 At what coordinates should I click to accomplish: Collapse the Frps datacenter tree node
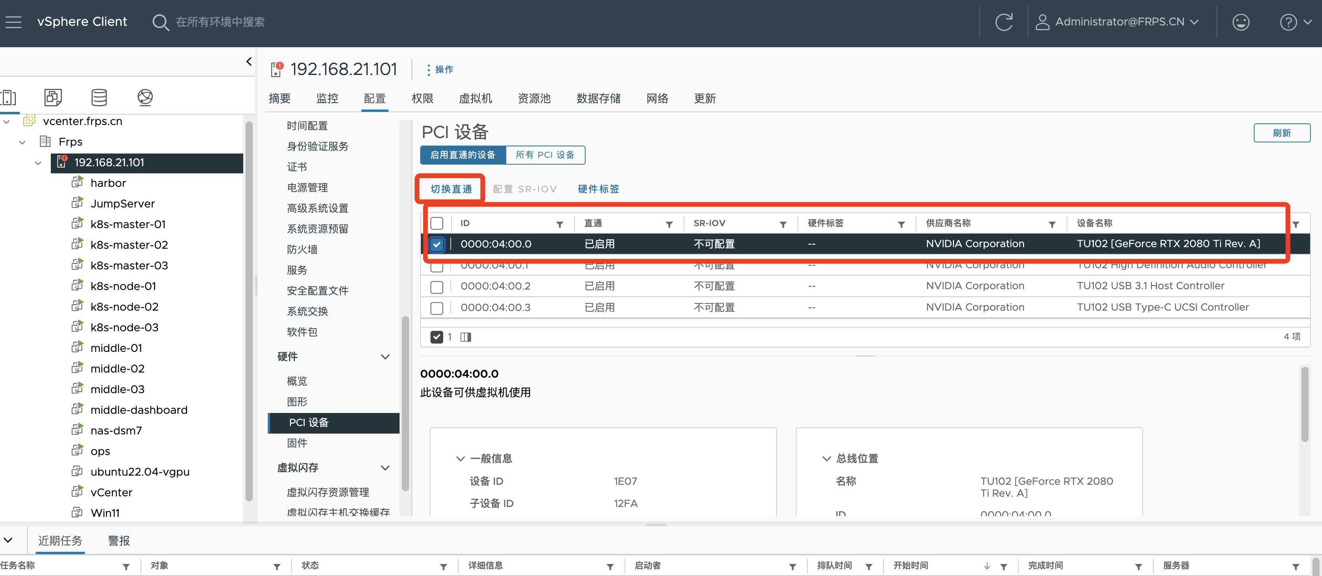[22, 142]
